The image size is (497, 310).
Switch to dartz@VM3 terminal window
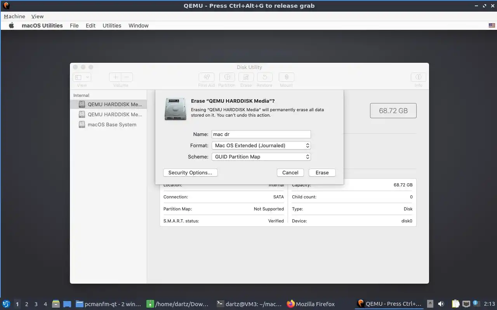point(249,304)
